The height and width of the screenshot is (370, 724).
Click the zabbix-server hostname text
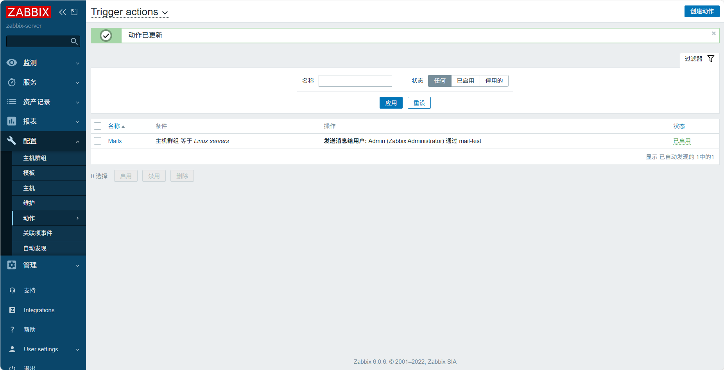click(24, 26)
